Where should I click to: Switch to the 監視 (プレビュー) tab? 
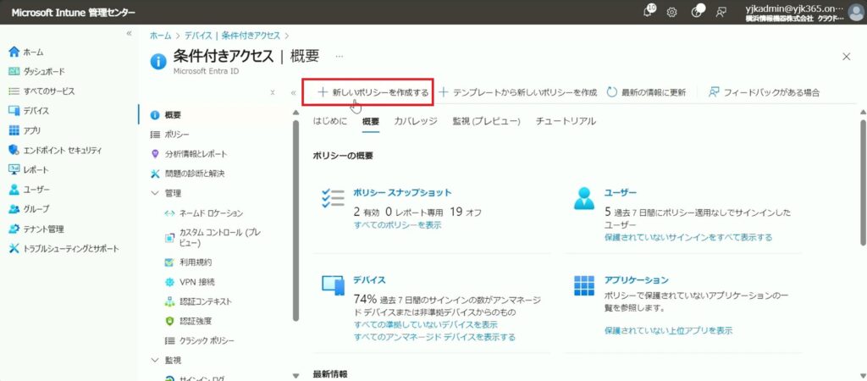click(487, 121)
